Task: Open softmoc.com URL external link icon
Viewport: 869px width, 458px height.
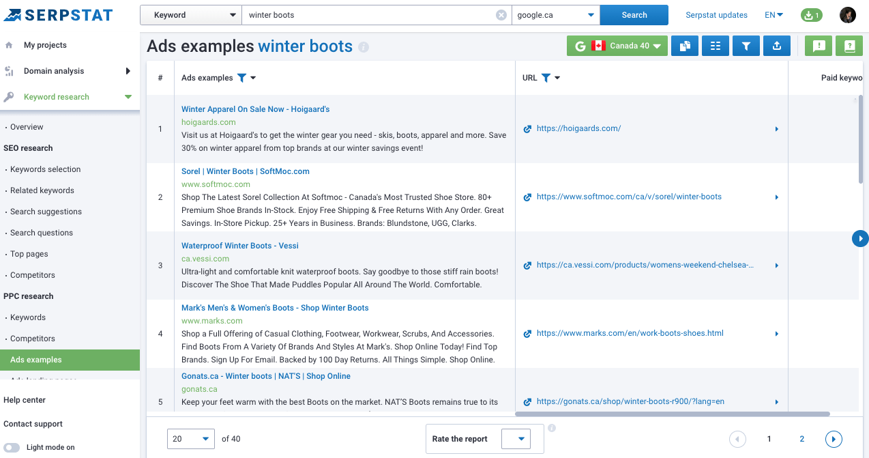Action: pos(527,197)
